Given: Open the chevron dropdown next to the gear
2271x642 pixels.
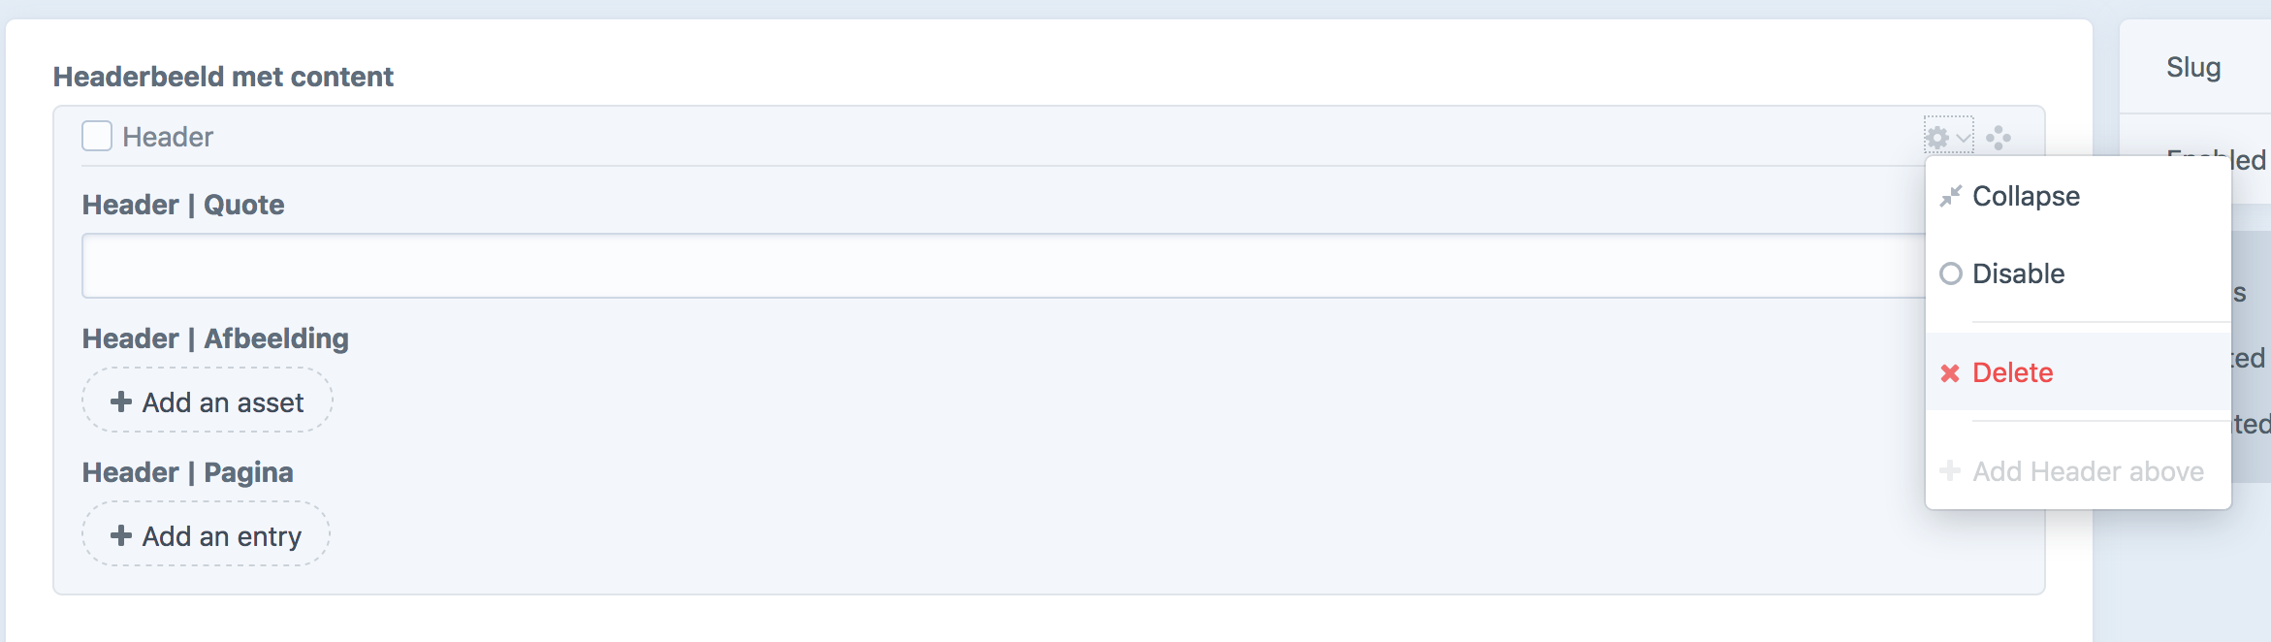Looking at the screenshot, I should [x=1964, y=140].
